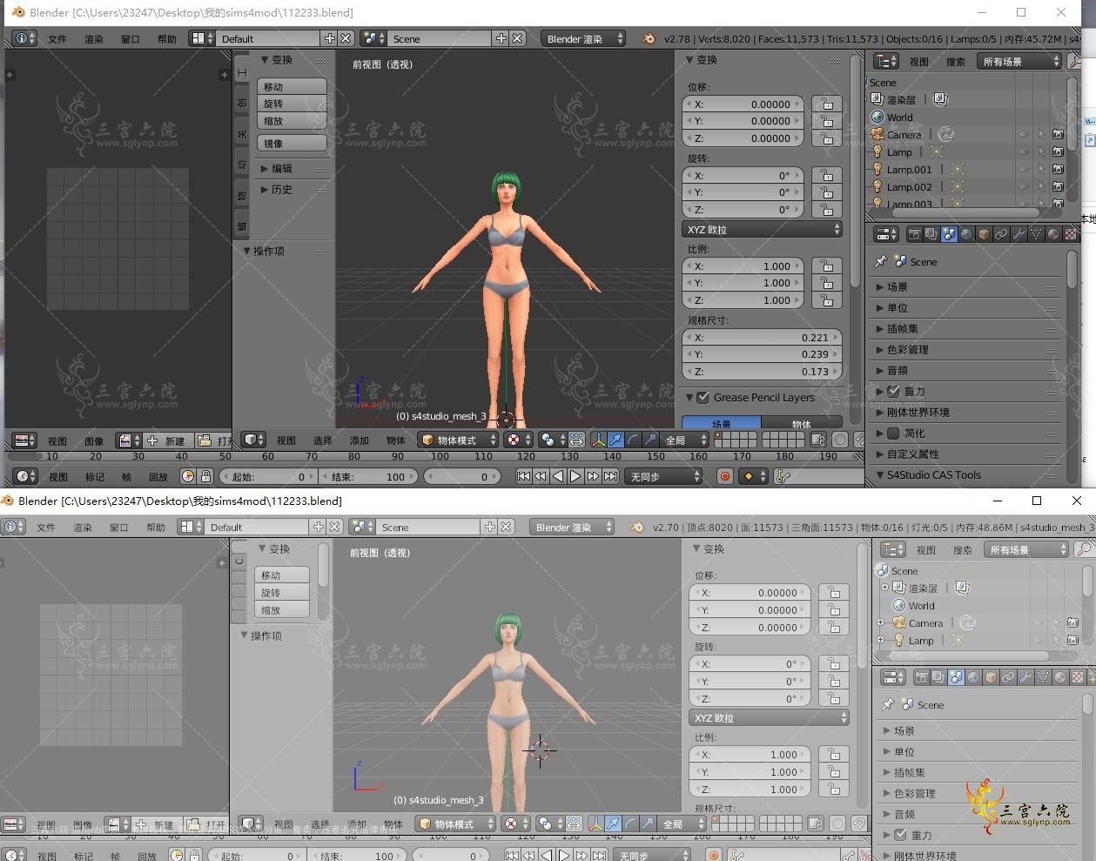1096x861 pixels.
Task: Open the 窗口 menu in bottom window
Action: pos(119,528)
